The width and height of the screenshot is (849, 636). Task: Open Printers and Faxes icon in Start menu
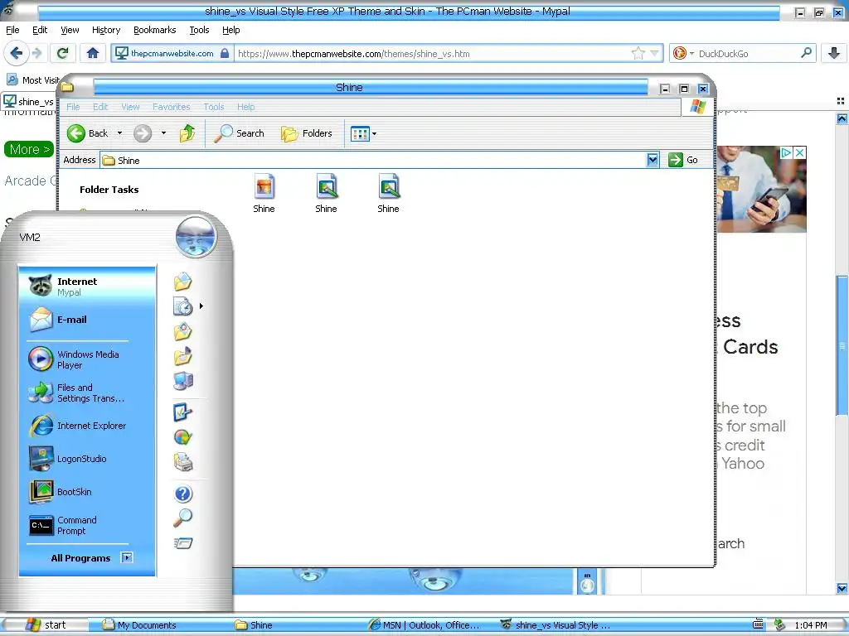(183, 462)
